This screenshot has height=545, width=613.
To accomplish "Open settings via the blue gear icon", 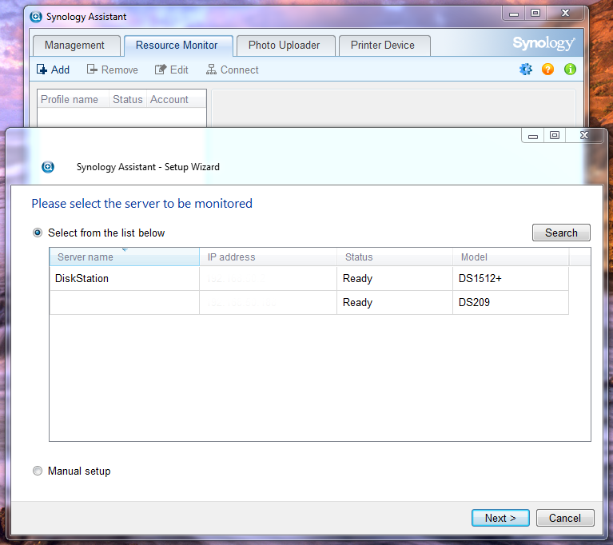I will [526, 70].
